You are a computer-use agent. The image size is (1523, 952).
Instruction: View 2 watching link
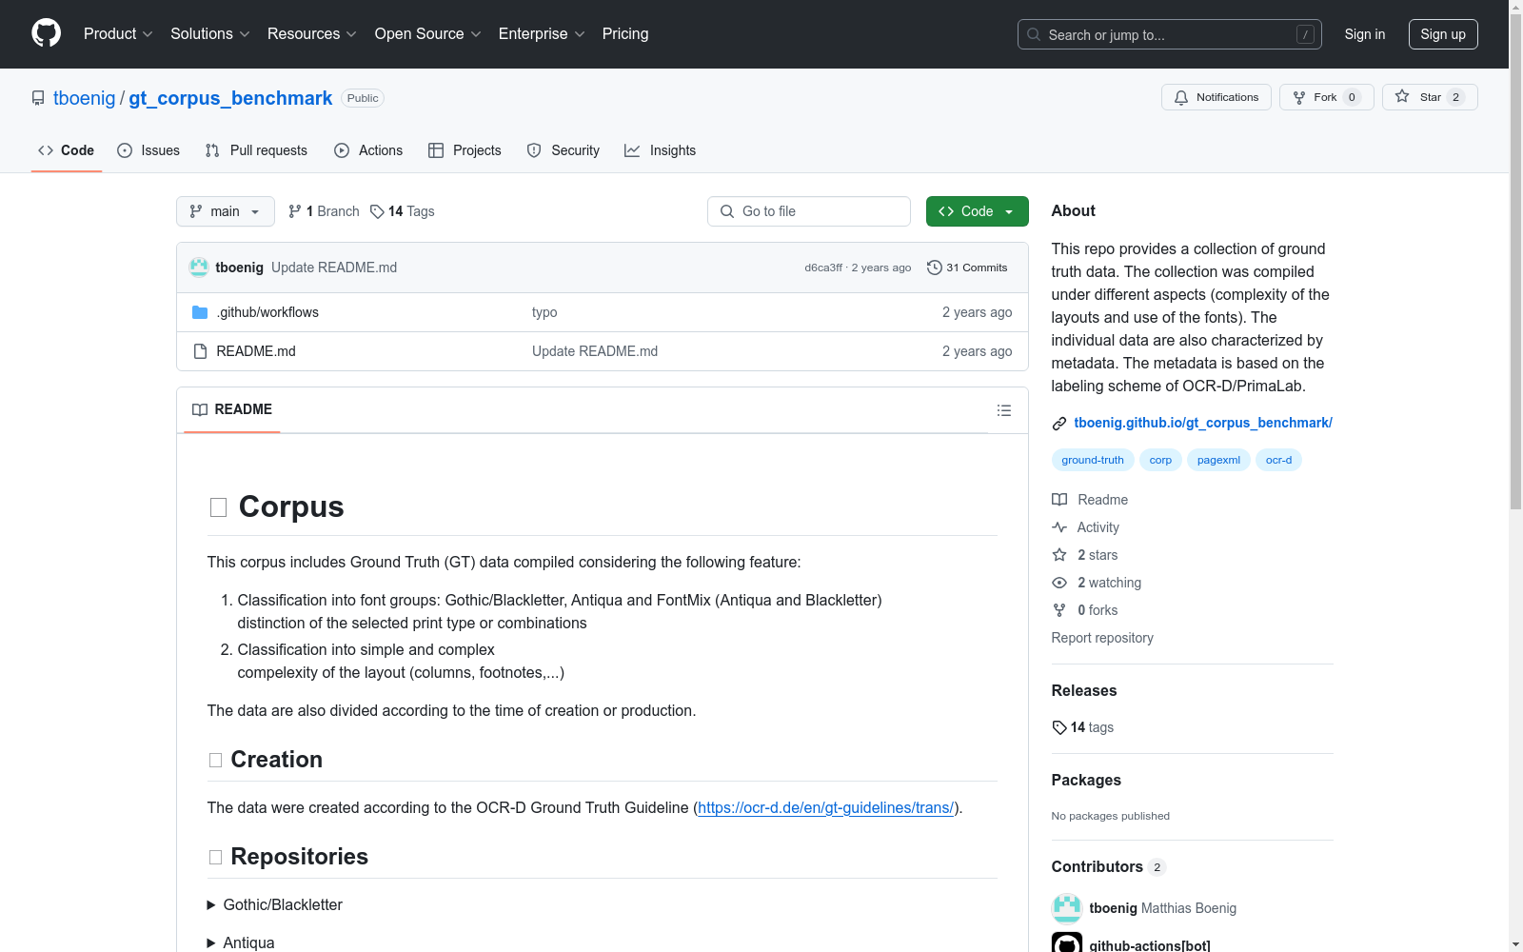click(1097, 583)
